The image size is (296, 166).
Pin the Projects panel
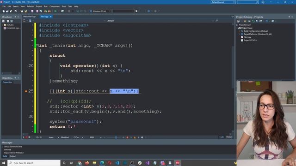(289, 17)
